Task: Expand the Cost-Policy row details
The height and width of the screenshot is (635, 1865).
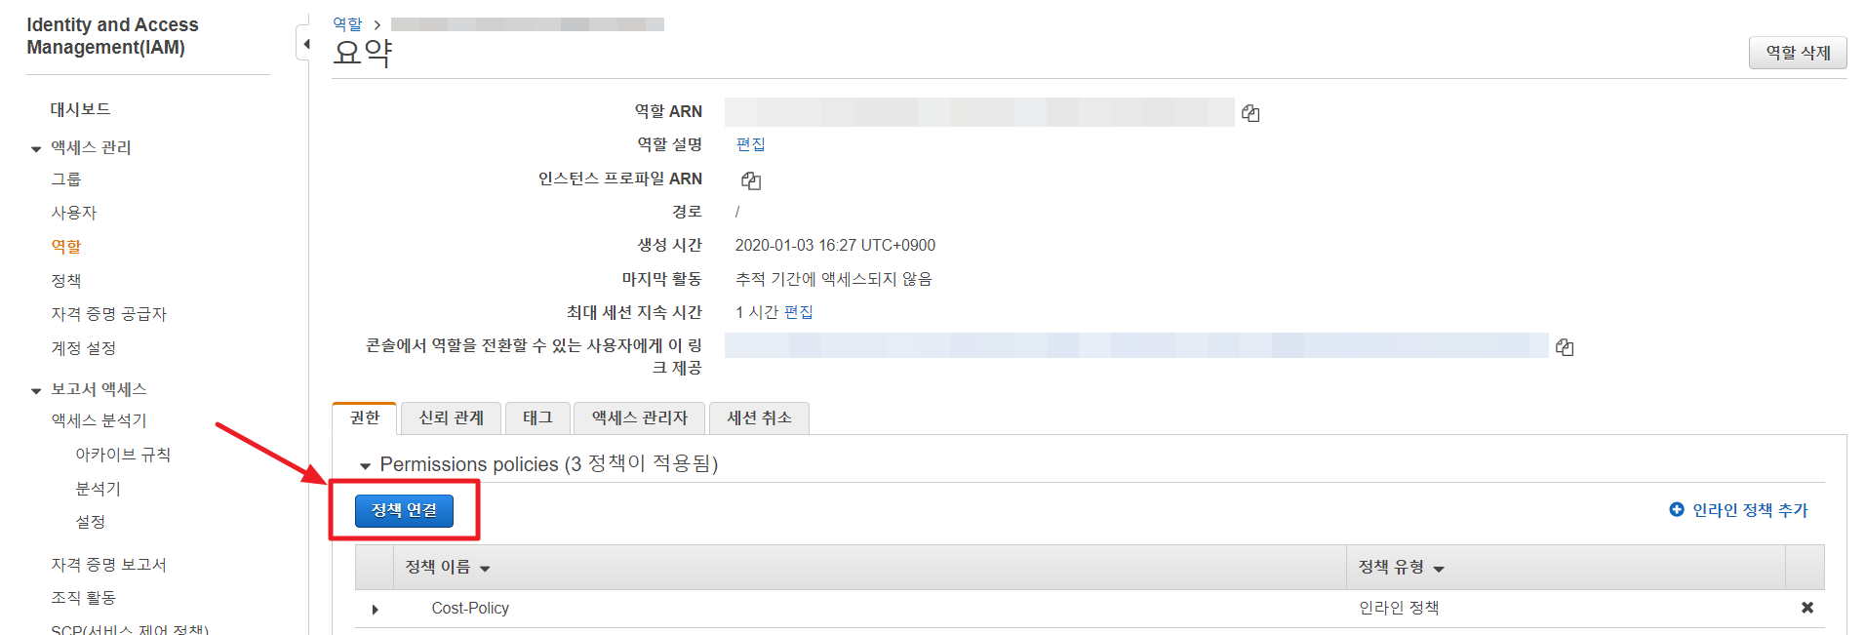Action: point(376,609)
